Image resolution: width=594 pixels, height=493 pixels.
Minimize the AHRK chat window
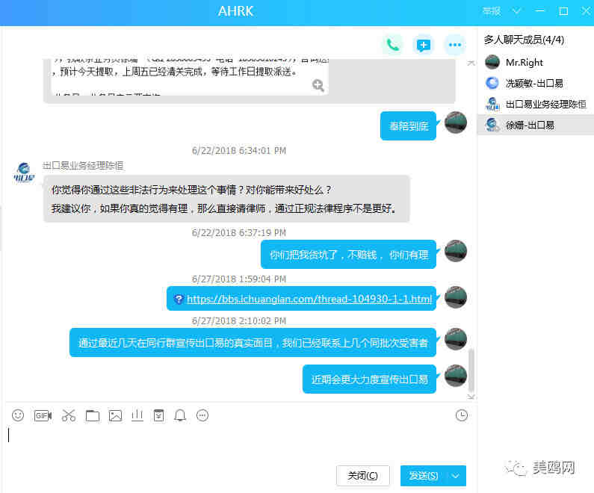(539, 11)
